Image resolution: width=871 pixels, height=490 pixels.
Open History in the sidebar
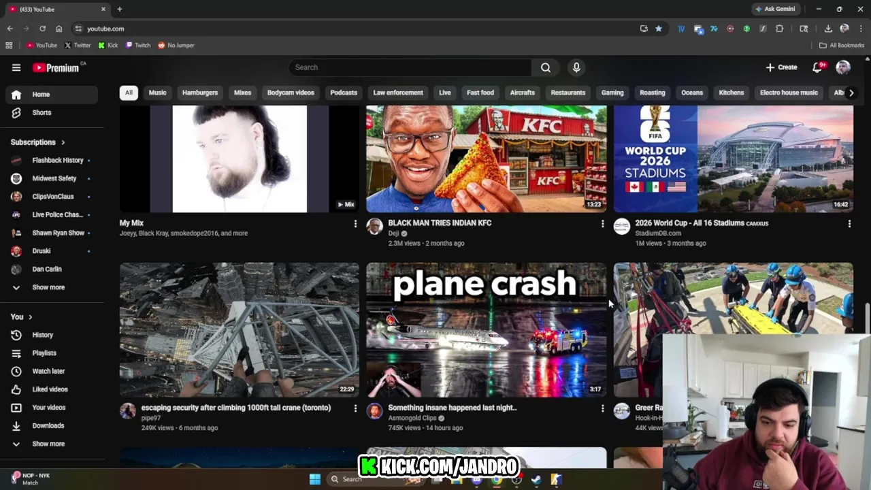click(52, 335)
